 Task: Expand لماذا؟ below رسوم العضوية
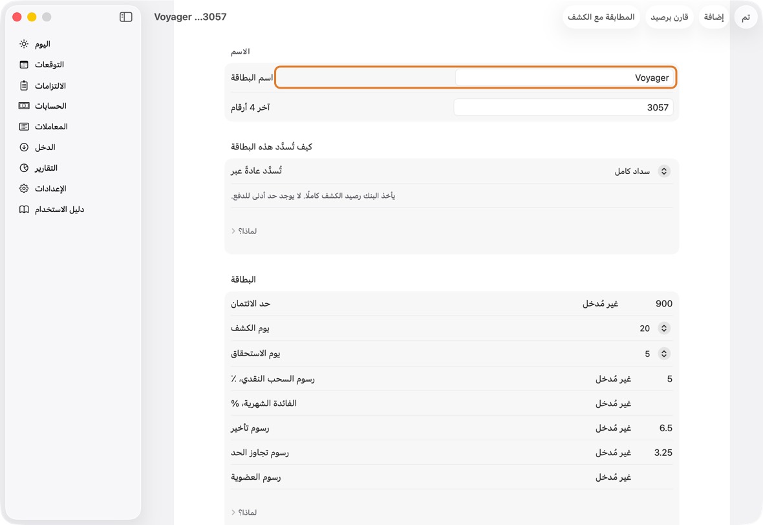coord(244,512)
